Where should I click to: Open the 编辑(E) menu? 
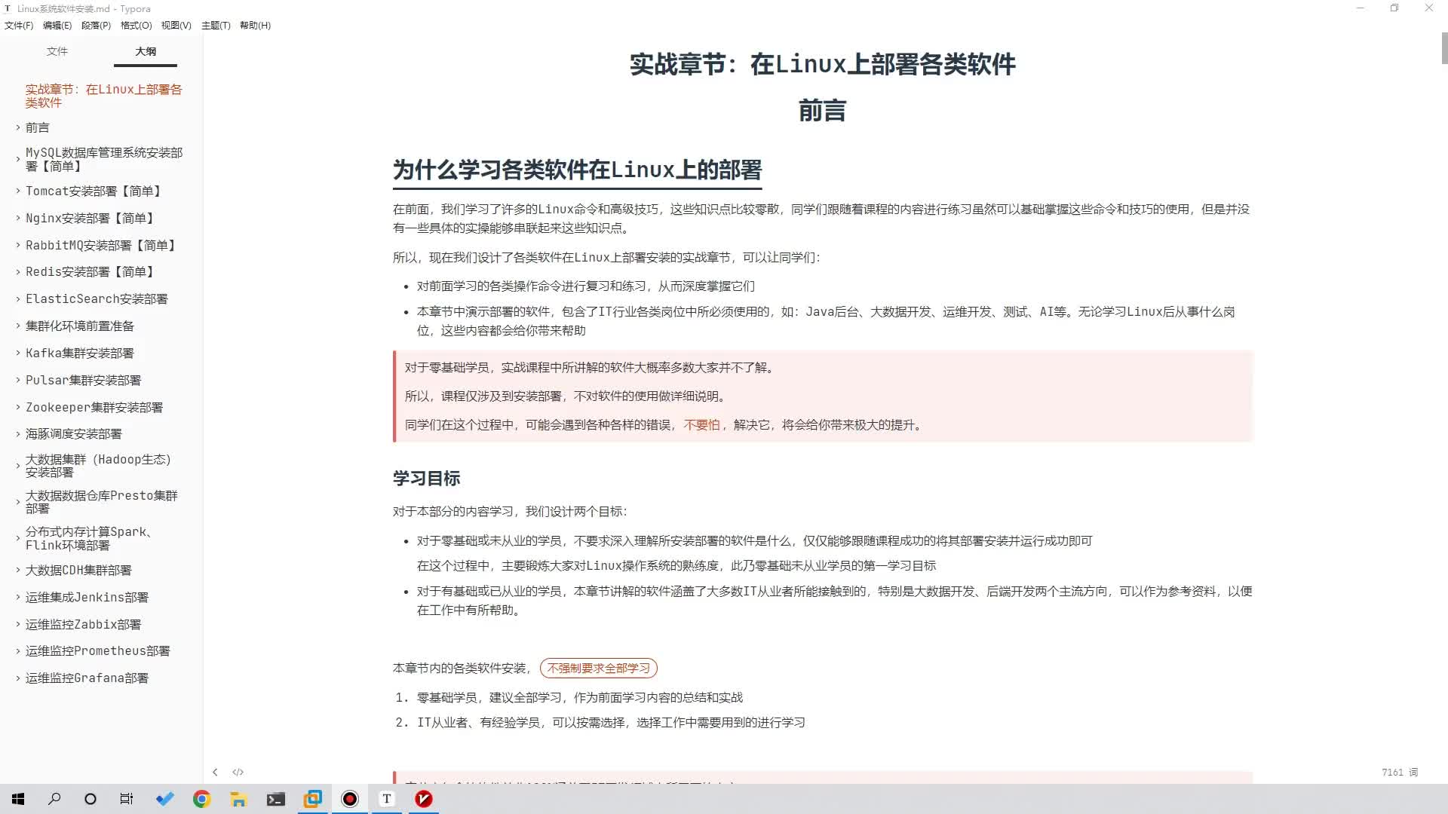point(57,25)
